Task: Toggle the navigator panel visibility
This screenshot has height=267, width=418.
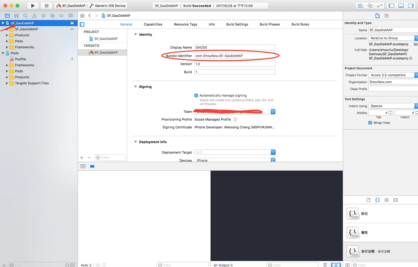Action: coord(392,6)
